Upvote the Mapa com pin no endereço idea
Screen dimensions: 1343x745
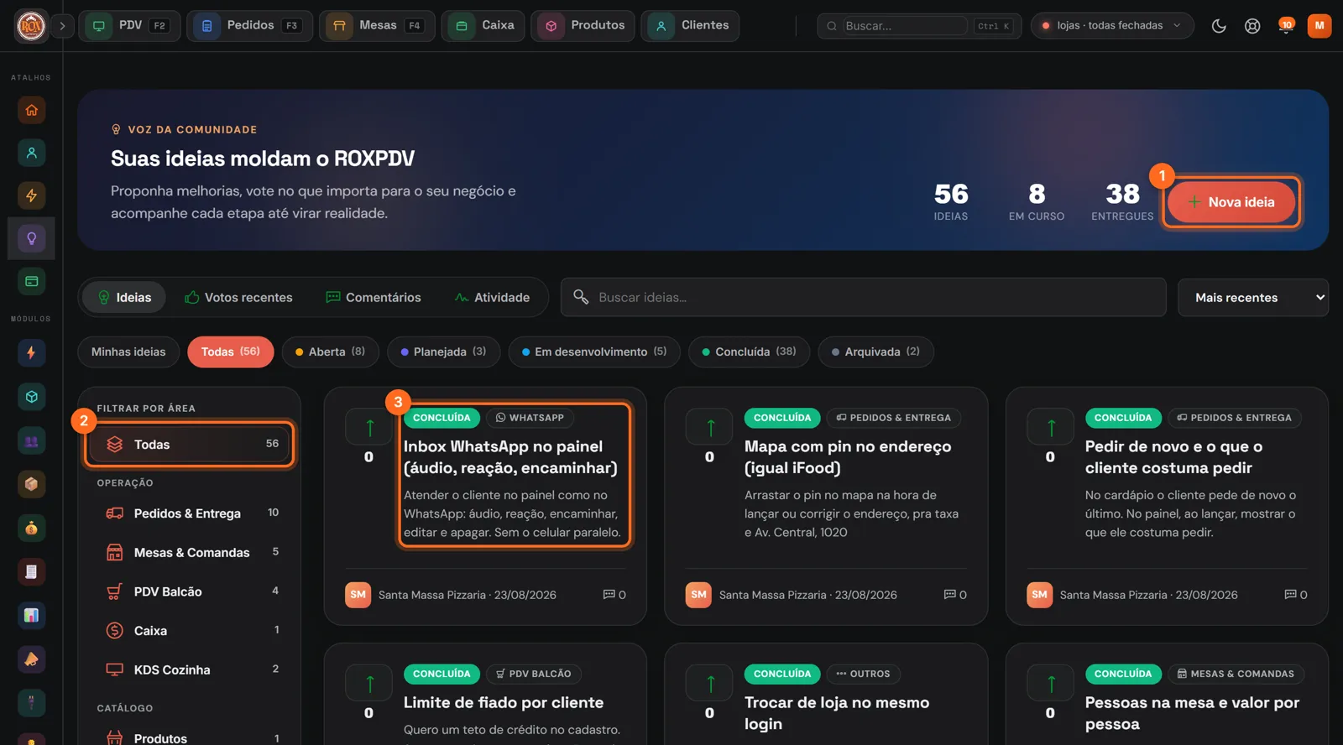point(710,428)
